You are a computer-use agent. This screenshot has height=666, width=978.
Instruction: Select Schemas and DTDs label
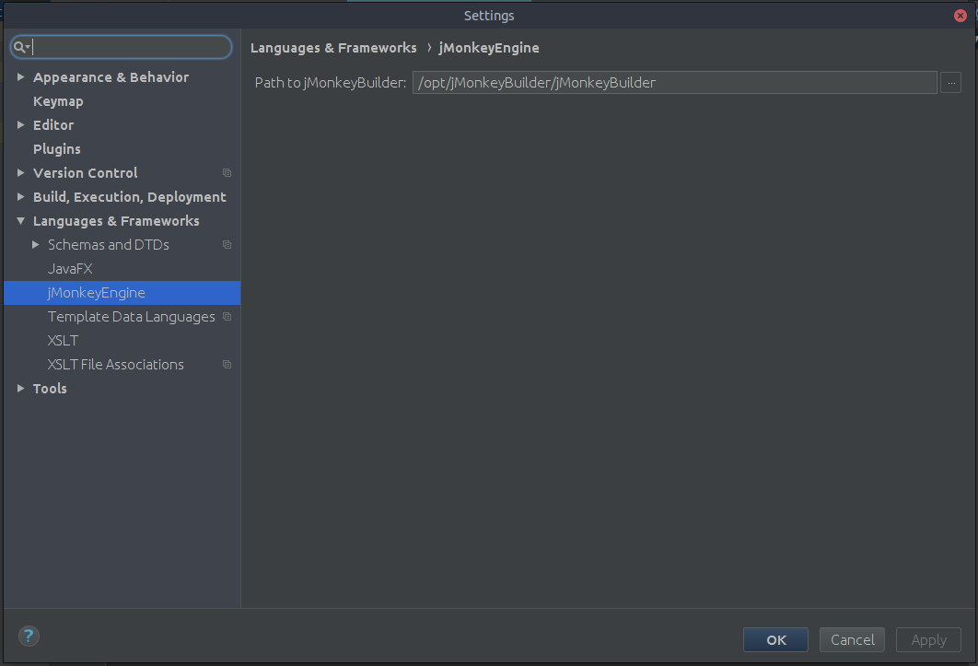(109, 245)
